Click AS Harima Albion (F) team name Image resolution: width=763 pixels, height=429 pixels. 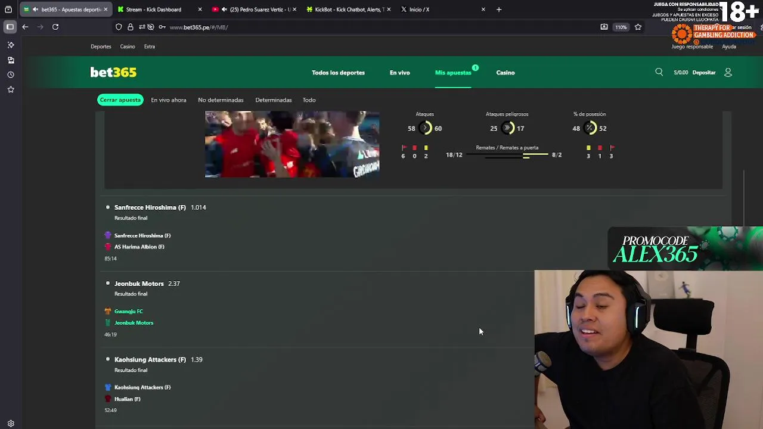tap(139, 247)
